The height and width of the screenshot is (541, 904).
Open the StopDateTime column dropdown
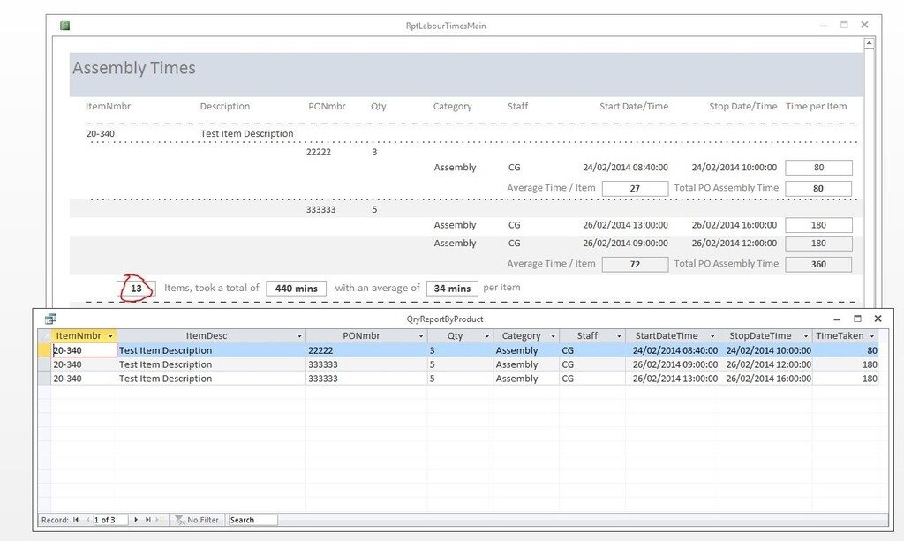coord(804,335)
